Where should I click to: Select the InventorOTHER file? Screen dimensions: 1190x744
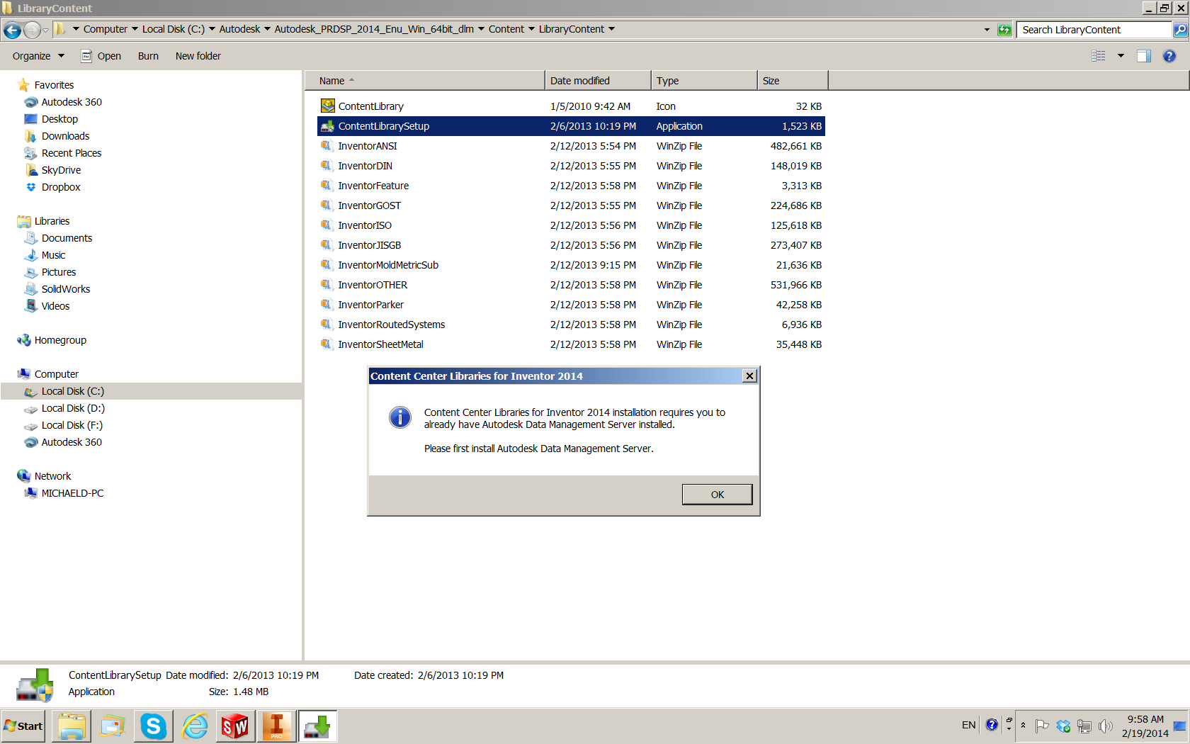coord(571,285)
